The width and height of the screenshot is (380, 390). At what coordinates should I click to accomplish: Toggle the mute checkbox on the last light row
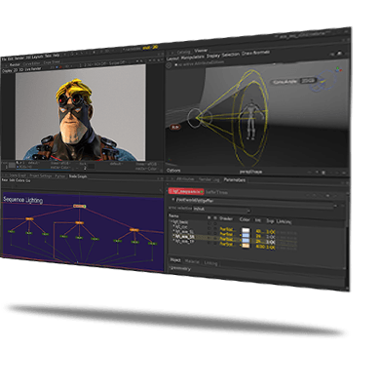[209, 243]
